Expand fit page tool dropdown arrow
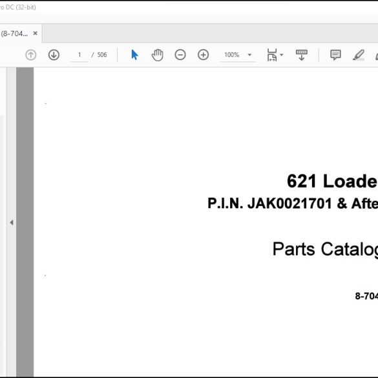The width and height of the screenshot is (378, 378). coord(281,55)
